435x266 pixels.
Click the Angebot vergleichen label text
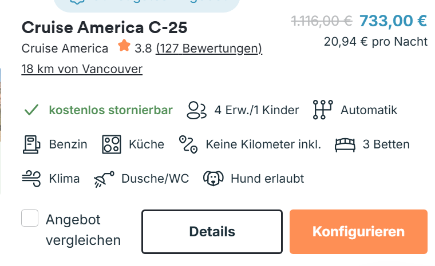pyautogui.click(x=83, y=230)
